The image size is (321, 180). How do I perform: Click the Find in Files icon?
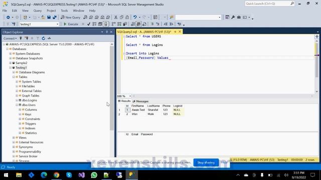[172, 17]
